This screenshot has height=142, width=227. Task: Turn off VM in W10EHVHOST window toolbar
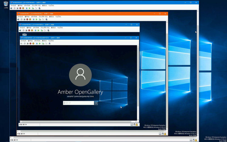pos(17,8)
